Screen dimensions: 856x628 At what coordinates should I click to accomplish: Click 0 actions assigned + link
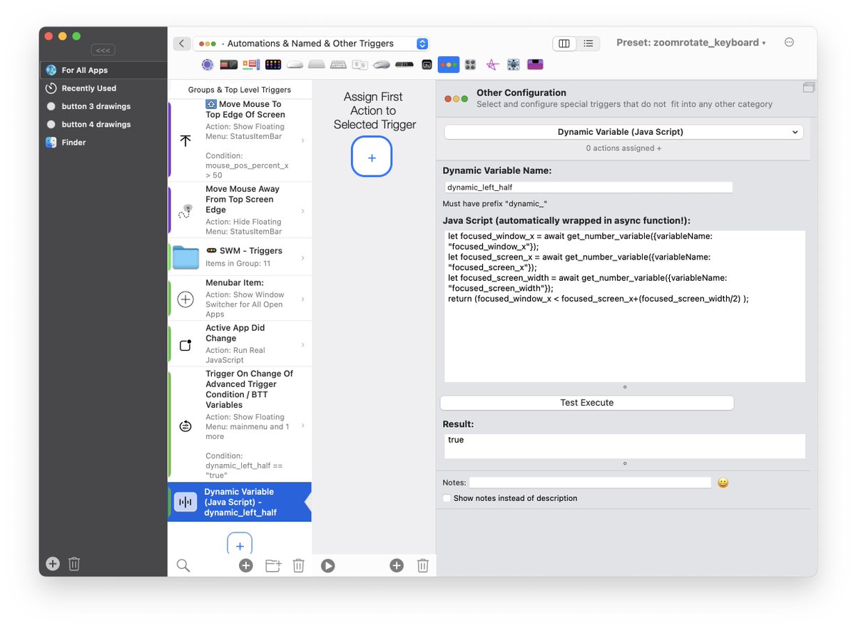(x=623, y=148)
